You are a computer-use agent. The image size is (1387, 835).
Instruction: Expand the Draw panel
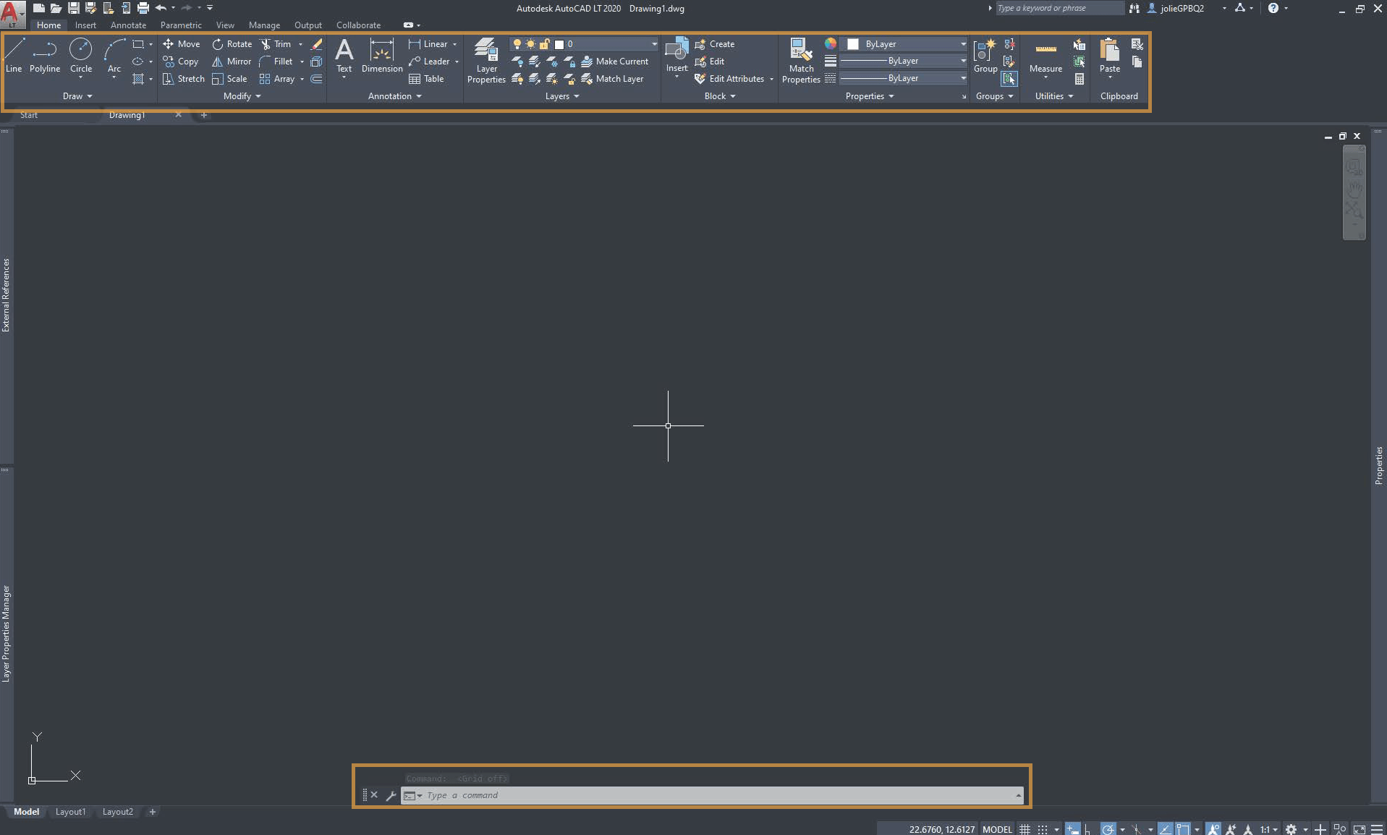pyautogui.click(x=77, y=96)
